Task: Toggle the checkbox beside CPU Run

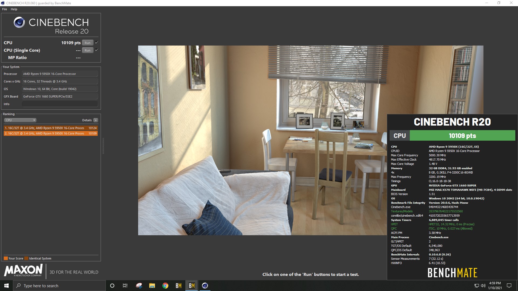Action: coord(97,43)
